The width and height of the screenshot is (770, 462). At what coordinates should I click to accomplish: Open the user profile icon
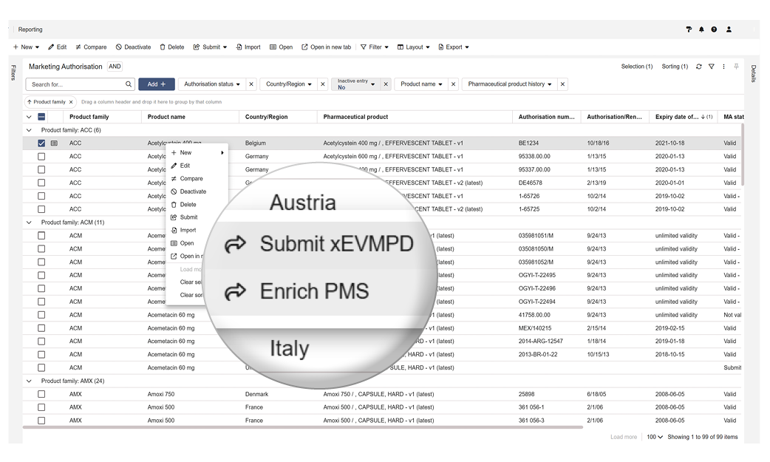[x=729, y=30]
